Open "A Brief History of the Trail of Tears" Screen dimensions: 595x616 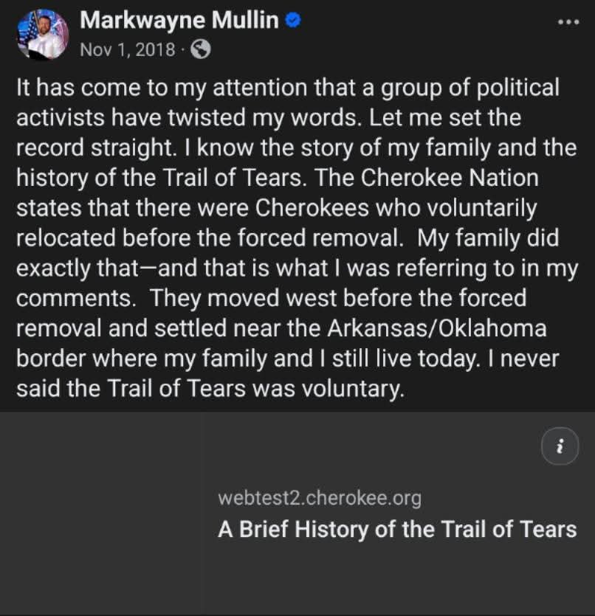pyautogui.click(x=396, y=529)
